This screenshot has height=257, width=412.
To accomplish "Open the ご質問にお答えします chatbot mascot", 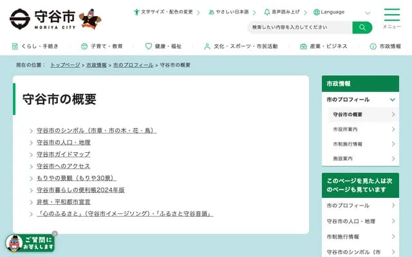I will click(x=30, y=243).
